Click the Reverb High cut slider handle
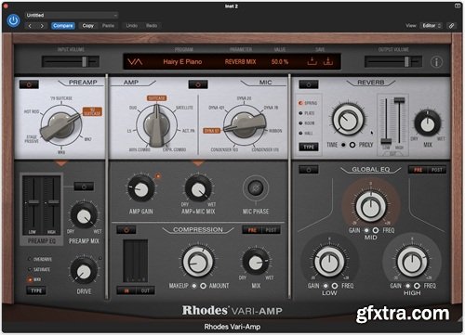 tap(399, 100)
